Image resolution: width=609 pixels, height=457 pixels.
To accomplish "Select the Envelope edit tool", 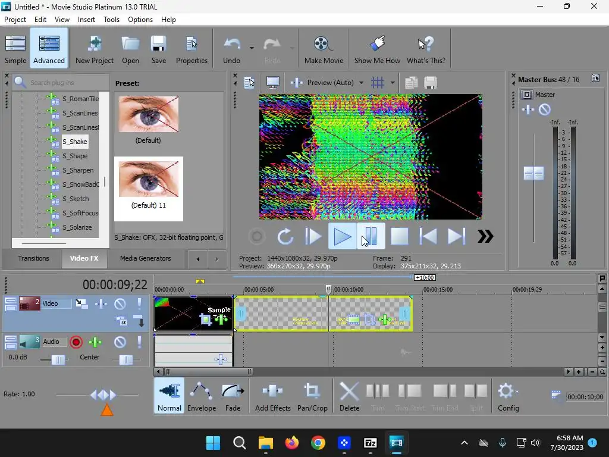I will [201, 396].
